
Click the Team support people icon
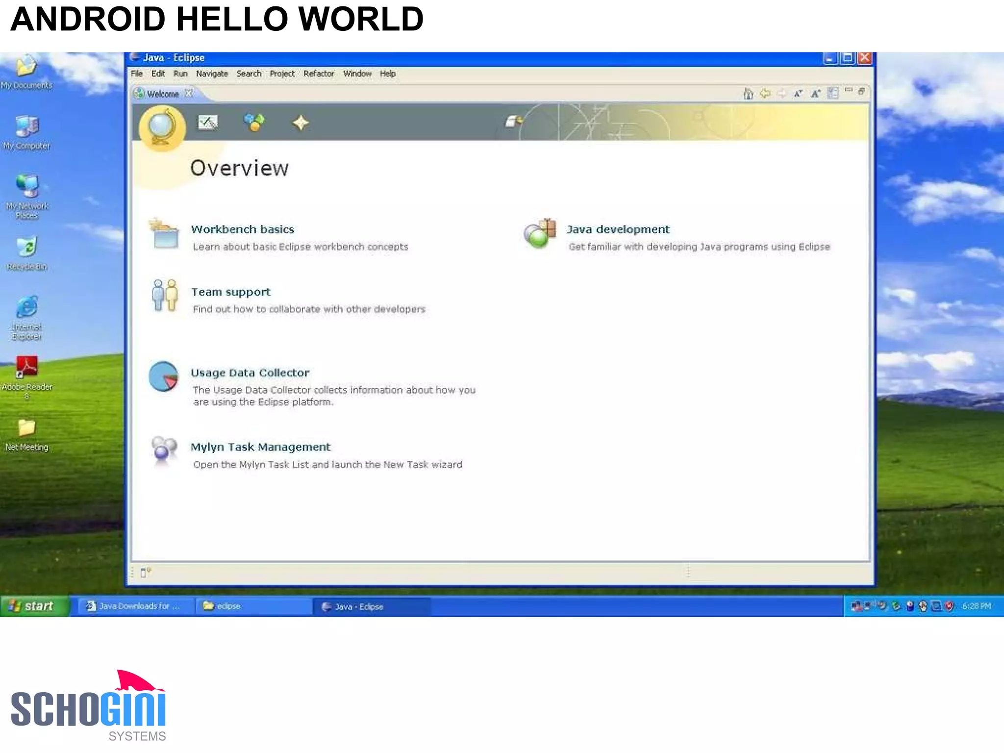point(164,295)
